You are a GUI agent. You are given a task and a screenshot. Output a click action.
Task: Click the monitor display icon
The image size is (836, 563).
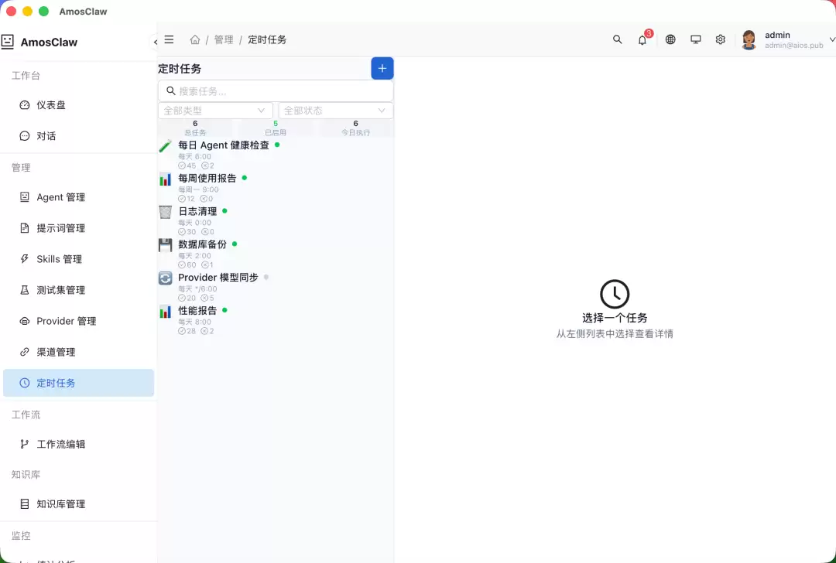[695, 39]
